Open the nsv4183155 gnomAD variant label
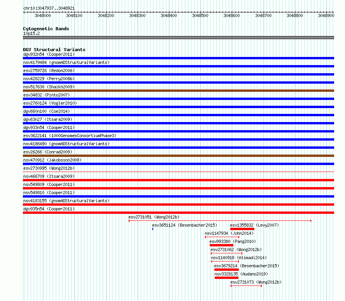 pos(66,201)
